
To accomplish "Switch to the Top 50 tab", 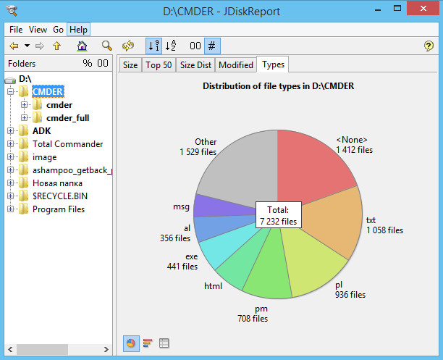I will (159, 65).
